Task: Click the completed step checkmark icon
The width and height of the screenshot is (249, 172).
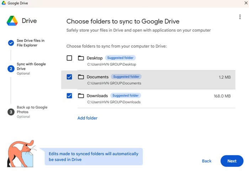Action: 11,43
